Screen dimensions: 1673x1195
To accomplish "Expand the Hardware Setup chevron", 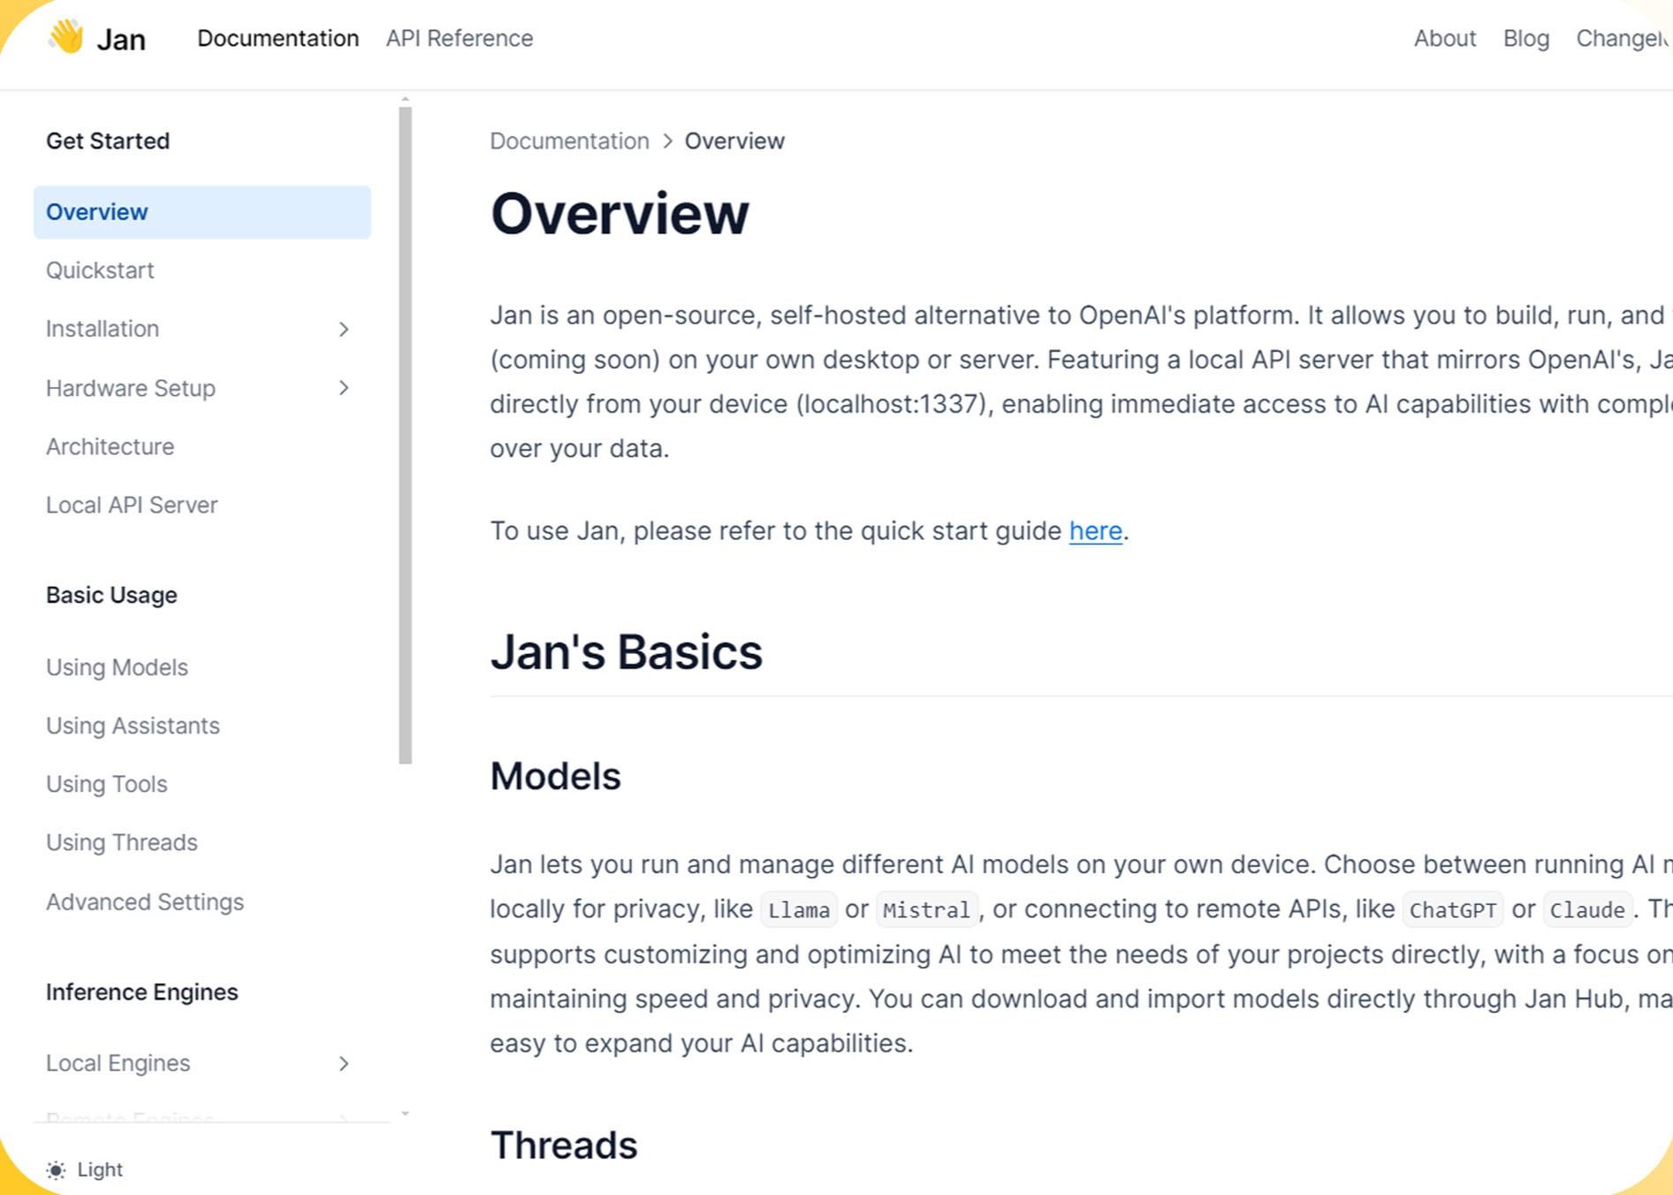I will coord(344,388).
